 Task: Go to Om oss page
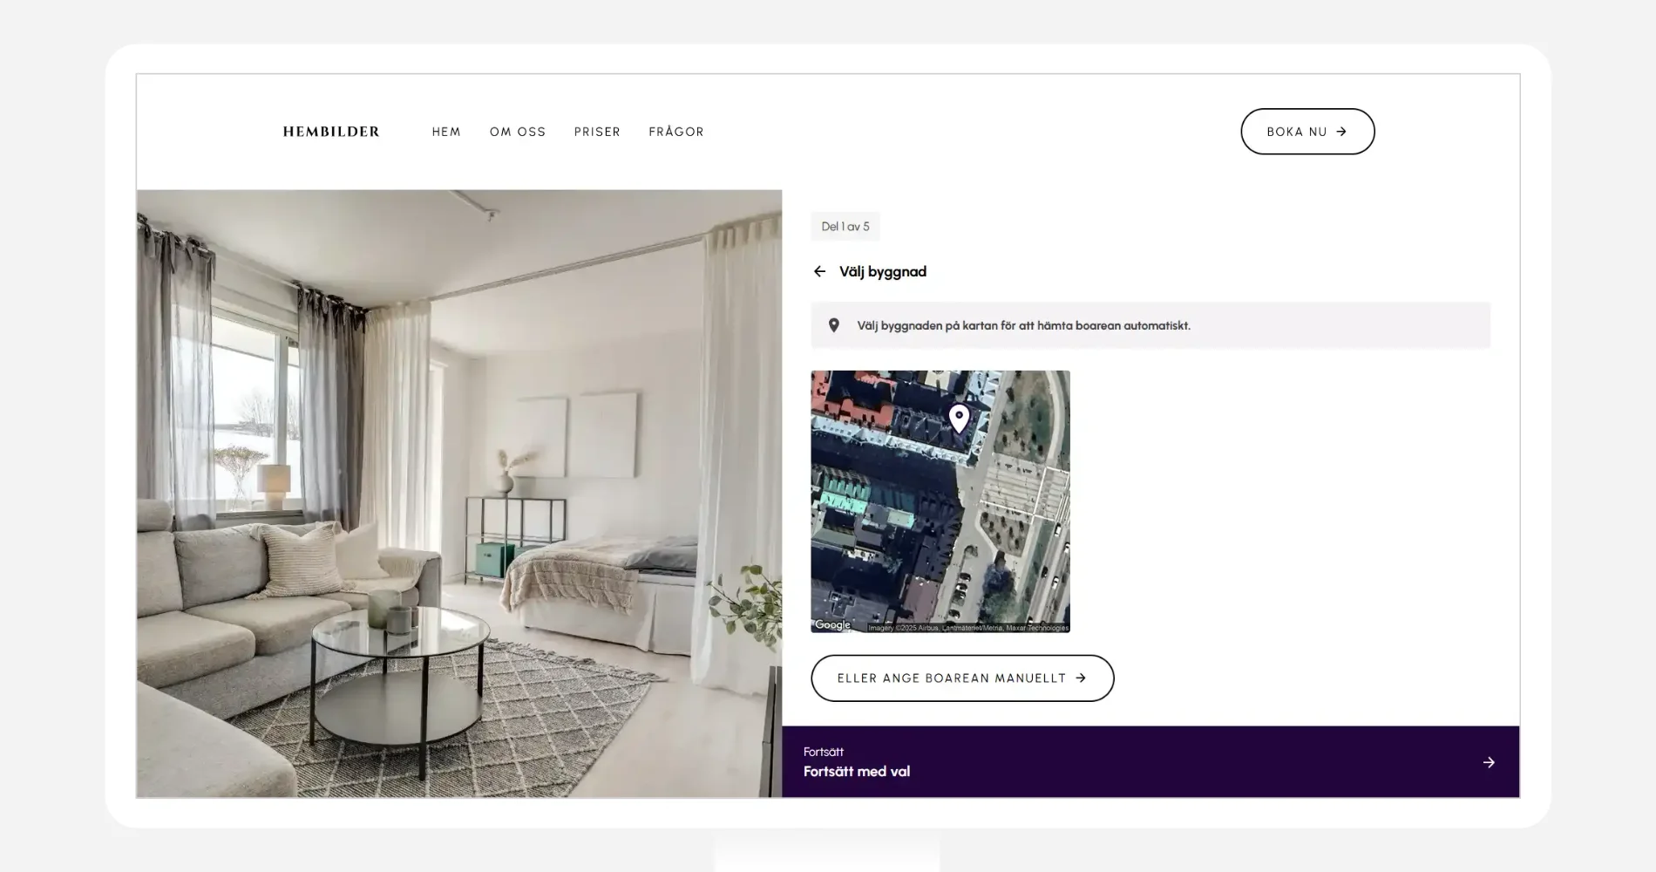tap(518, 132)
